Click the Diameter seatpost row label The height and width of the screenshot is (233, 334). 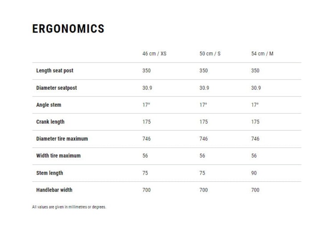pyautogui.click(x=57, y=88)
